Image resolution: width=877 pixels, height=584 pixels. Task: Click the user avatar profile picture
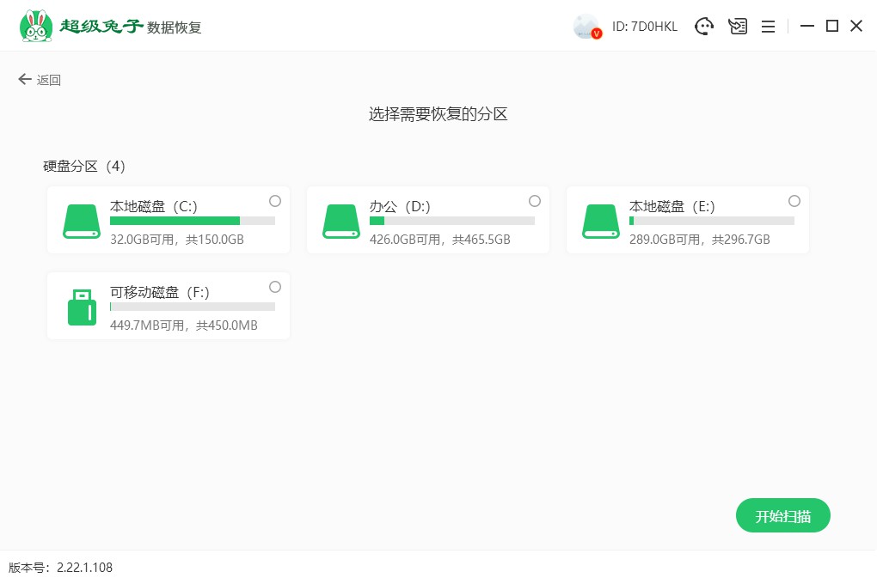586,27
